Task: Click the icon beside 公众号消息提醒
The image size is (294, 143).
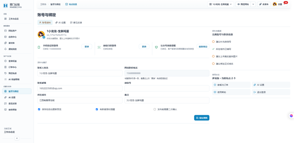Action: 157,47
